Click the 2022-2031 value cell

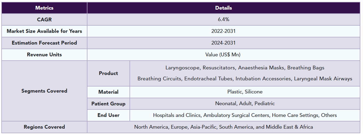[x=223, y=31]
